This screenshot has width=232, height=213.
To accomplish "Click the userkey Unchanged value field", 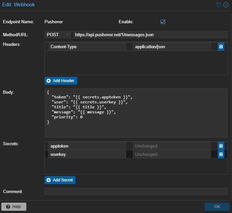I will point(172,155).
